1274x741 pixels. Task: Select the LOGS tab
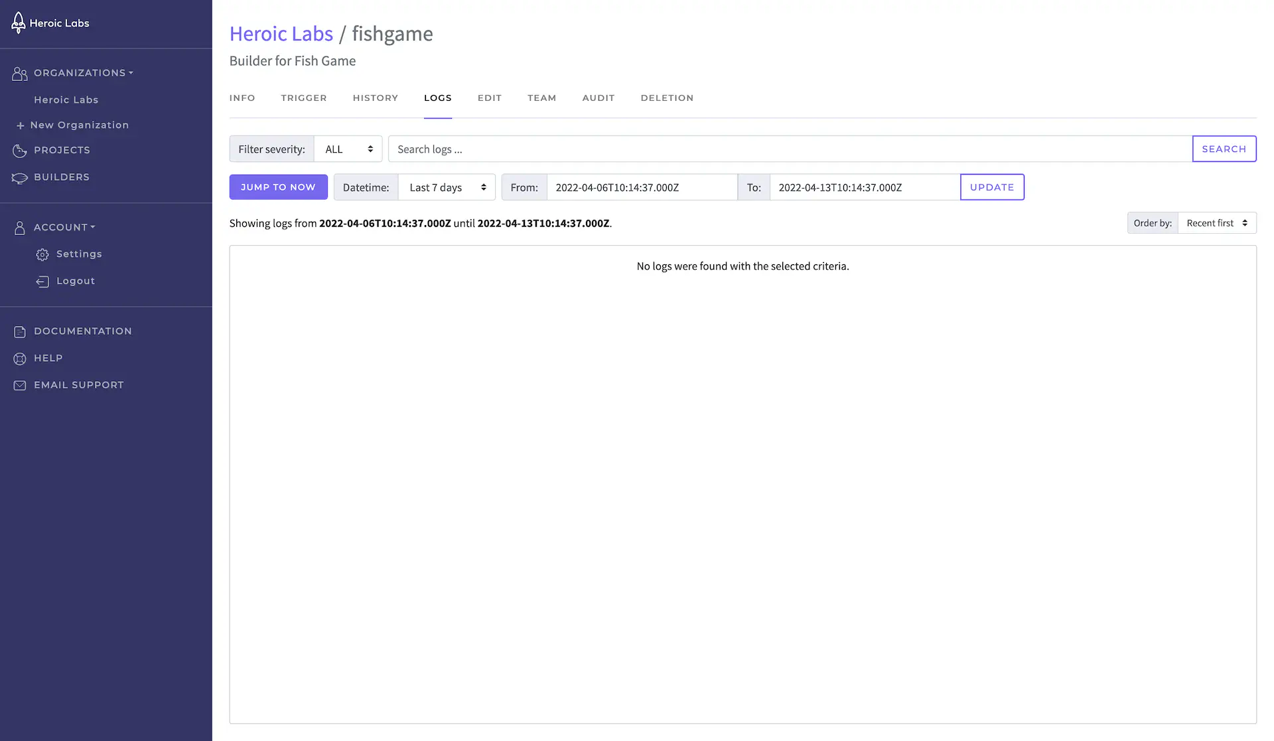pyautogui.click(x=438, y=98)
